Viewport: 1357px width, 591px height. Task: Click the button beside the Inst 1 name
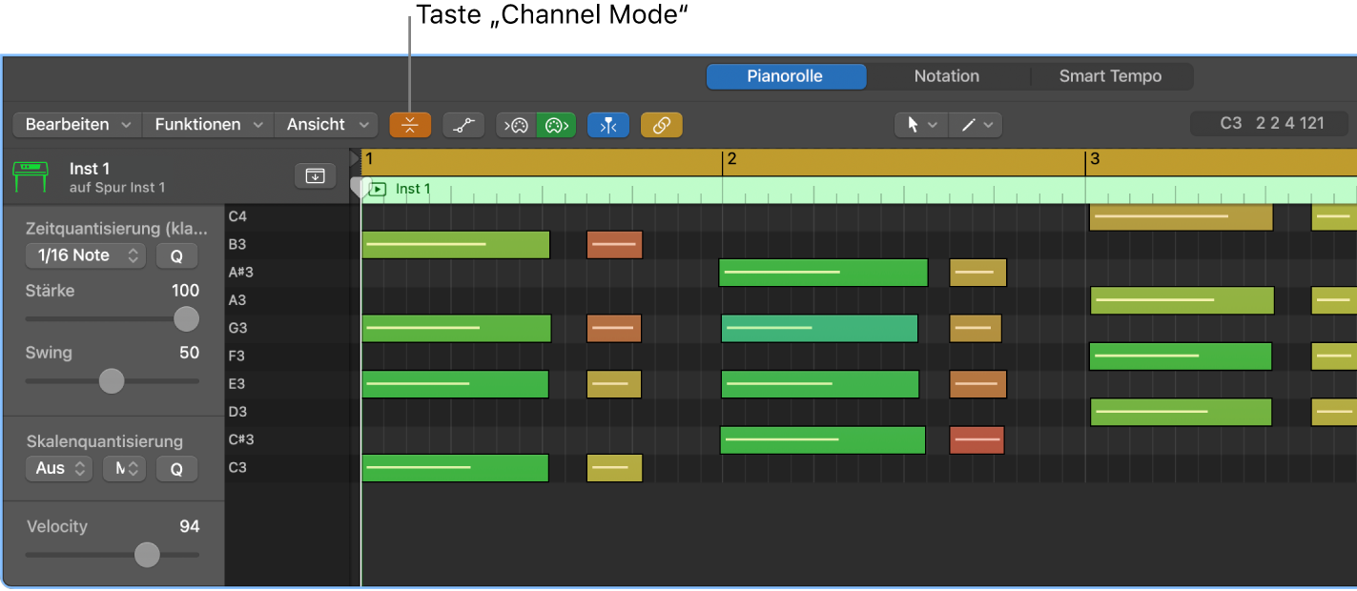click(315, 175)
